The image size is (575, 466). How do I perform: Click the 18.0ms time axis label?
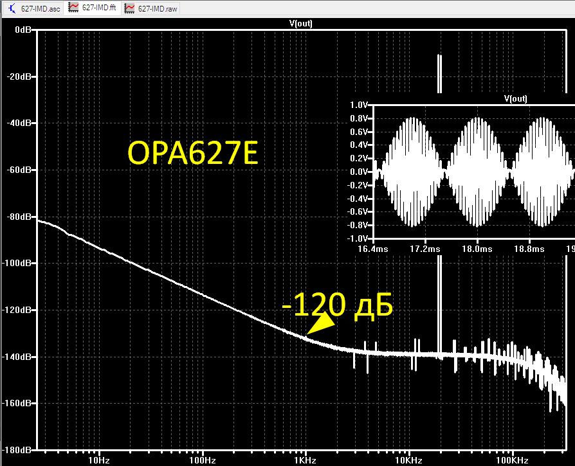point(477,249)
